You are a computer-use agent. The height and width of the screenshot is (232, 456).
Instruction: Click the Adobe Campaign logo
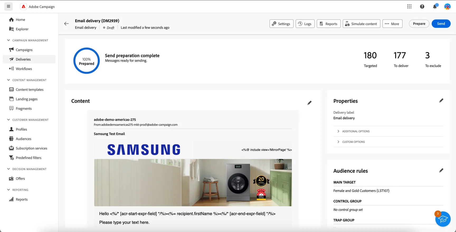pyautogui.click(x=23, y=7)
